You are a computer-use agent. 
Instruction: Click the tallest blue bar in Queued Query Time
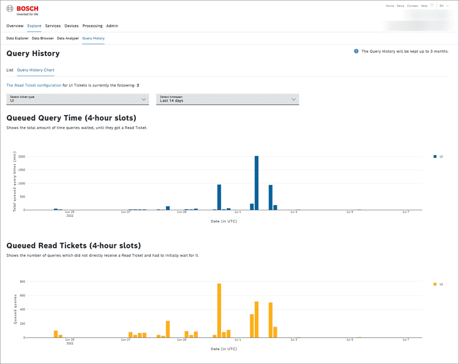point(257,183)
